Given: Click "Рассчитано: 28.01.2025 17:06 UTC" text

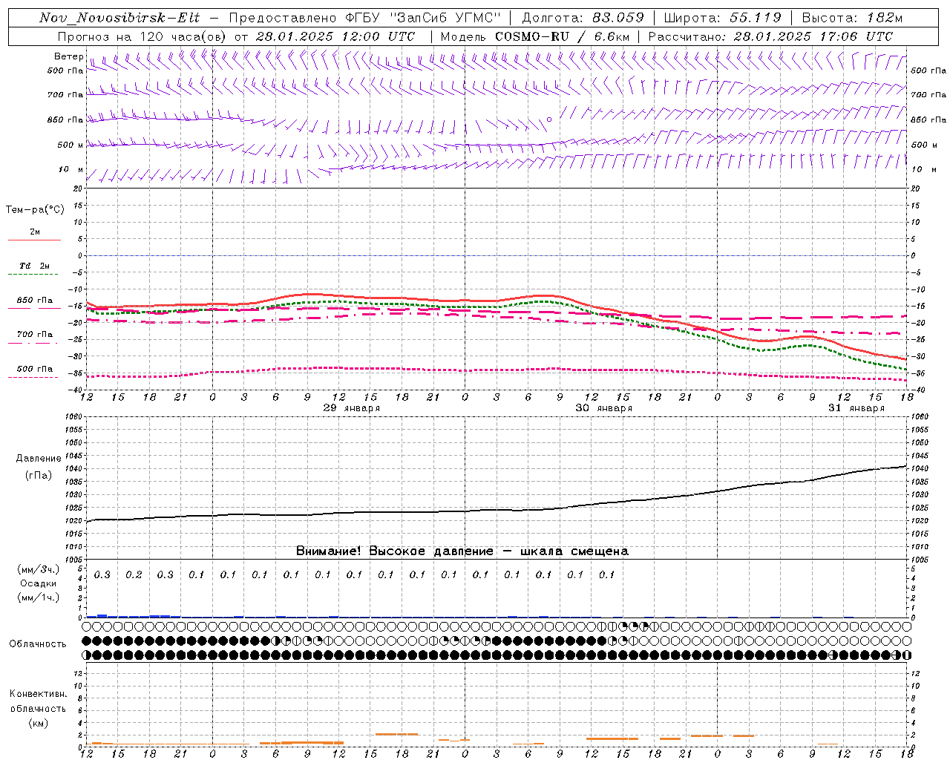Looking at the screenshot, I should [x=770, y=36].
